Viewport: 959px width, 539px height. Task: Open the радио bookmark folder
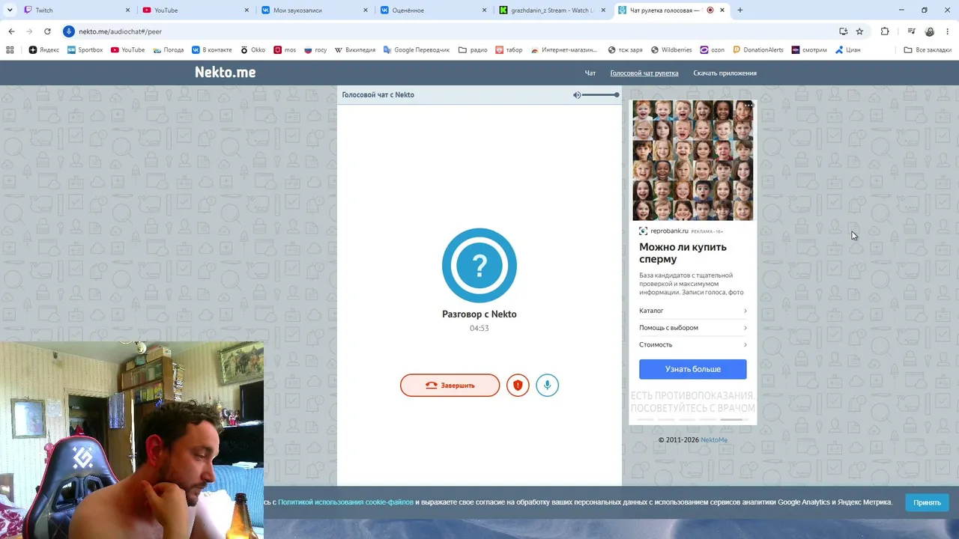(473, 50)
